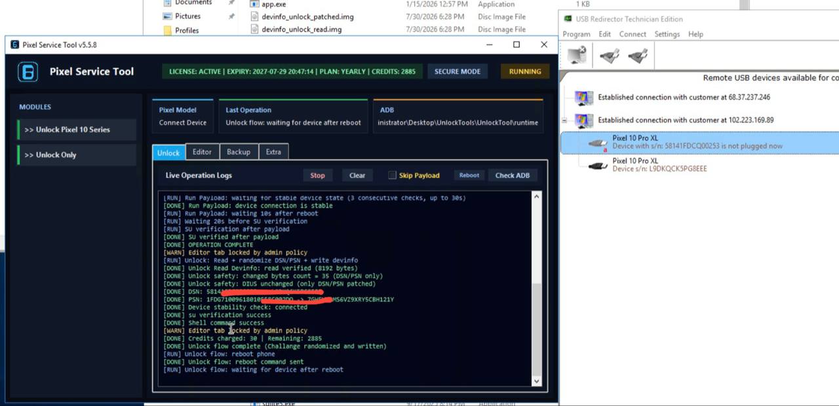839x406 pixels.
Task: Click devinfo_unlock_read.img file icon
Action: point(255,29)
